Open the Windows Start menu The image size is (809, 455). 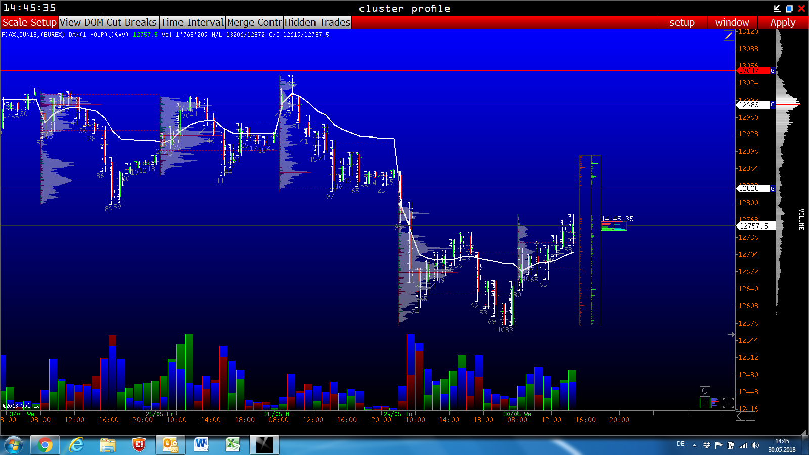tap(14, 445)
